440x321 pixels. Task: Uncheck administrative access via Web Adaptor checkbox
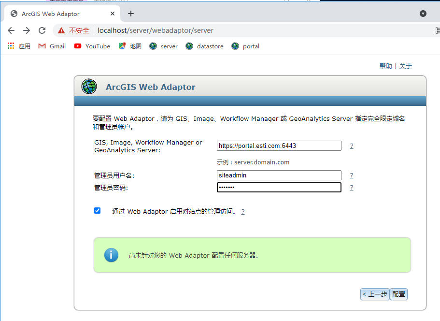pyautogui.click(x=98, y=210)
